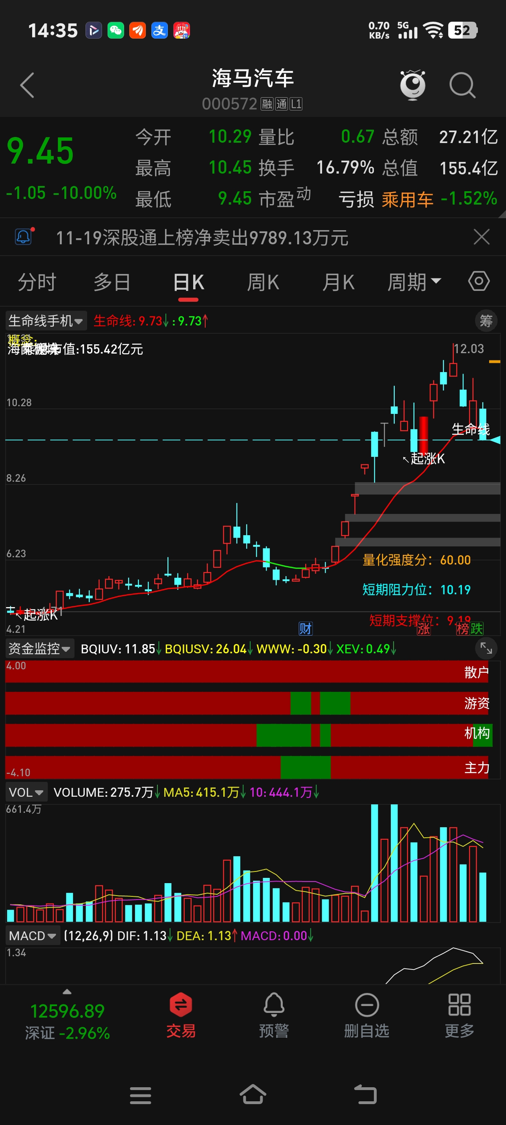Expand the 深证 index ticker
506x1125 pixels.
click(67, 991)
